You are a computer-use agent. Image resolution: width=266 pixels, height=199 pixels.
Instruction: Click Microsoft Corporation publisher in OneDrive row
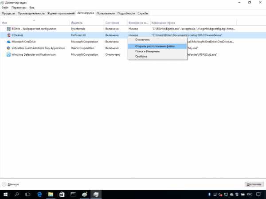[84, 42]
